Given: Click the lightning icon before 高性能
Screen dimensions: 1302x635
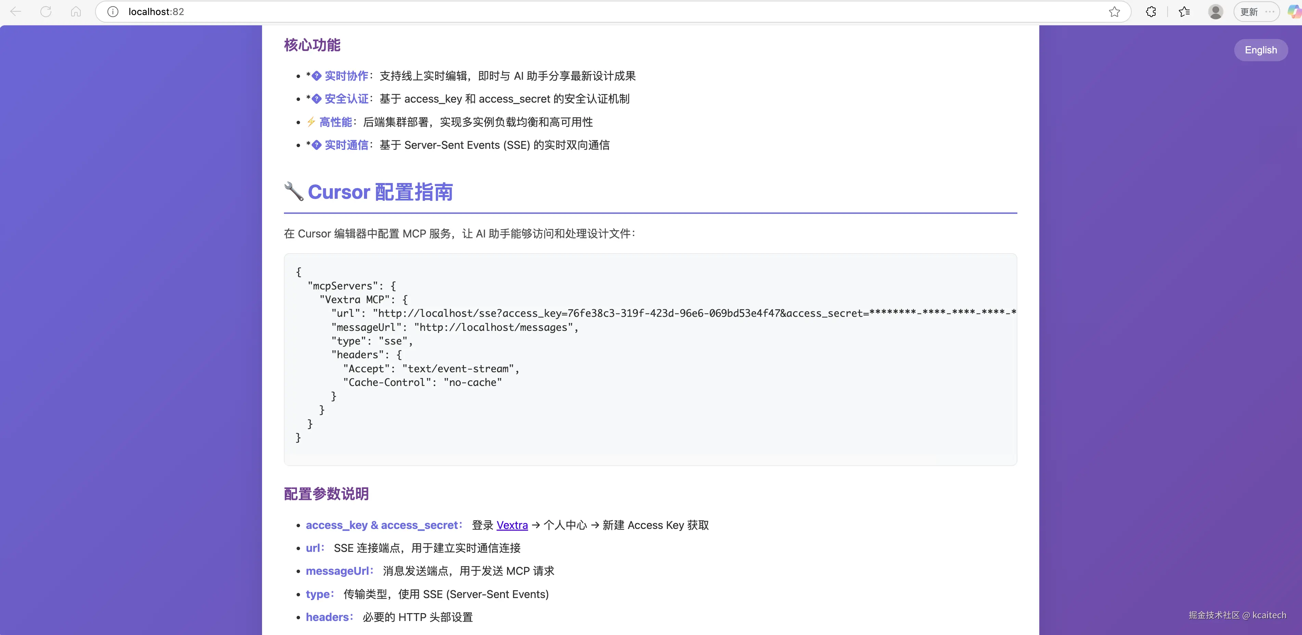Looking at the screenshot, I should (x=311, y=122).
